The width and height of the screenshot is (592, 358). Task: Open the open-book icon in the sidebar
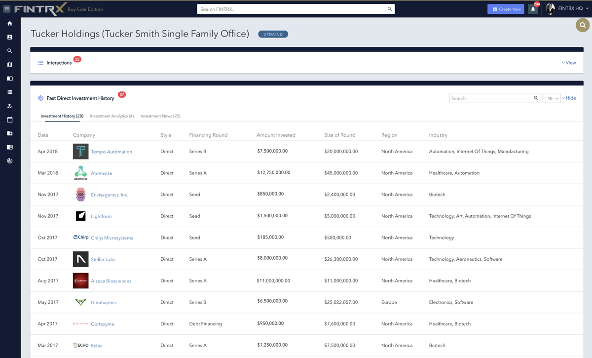click(x=10, y=79)
